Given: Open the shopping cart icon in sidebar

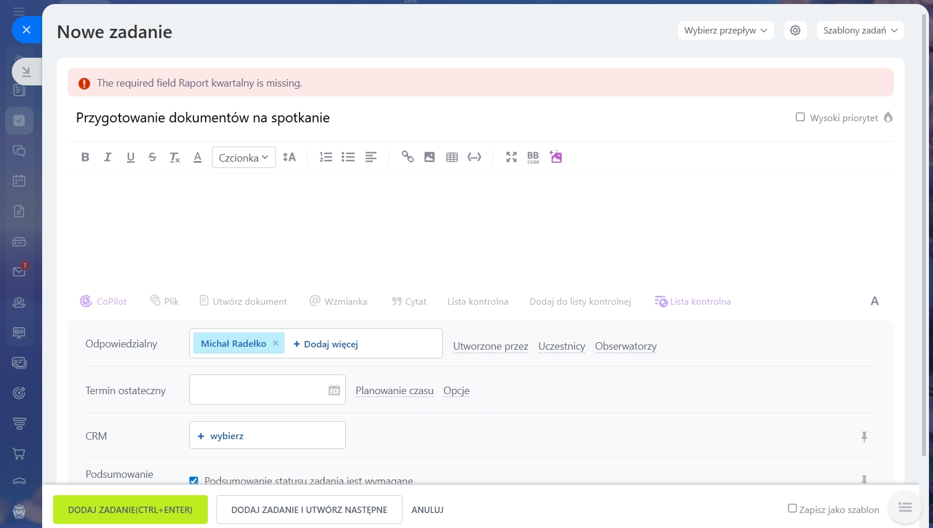Looking at the screenshot, I should click(x=19, y=454).
